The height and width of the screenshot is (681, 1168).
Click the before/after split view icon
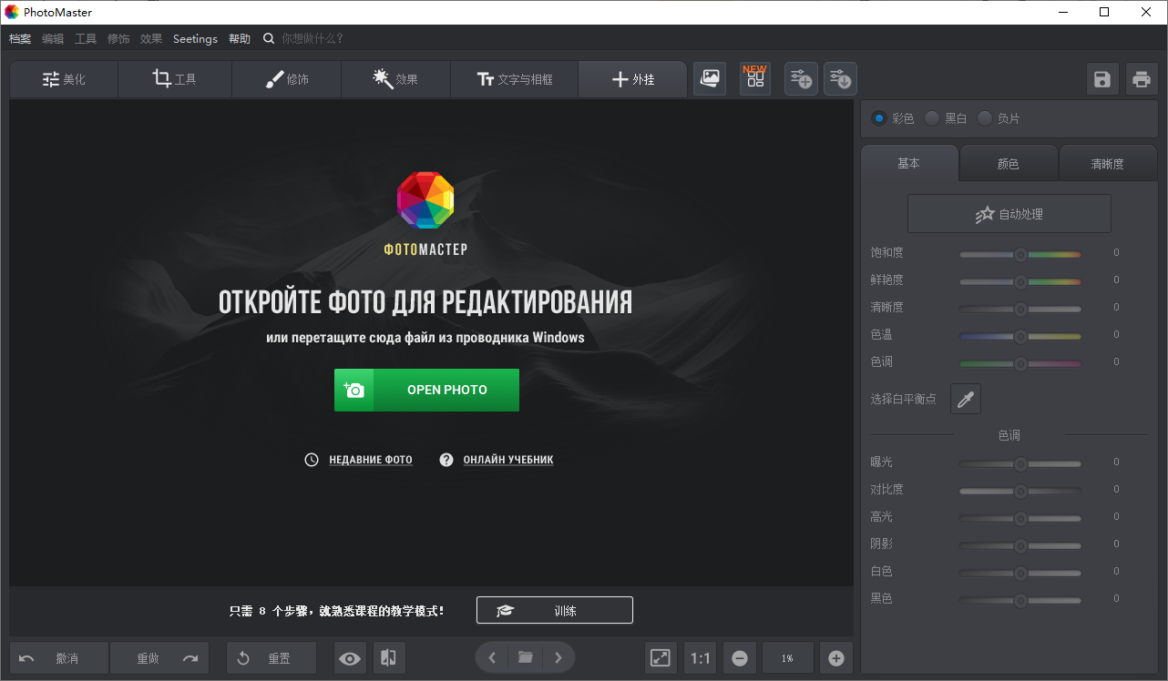pos(389,657)
